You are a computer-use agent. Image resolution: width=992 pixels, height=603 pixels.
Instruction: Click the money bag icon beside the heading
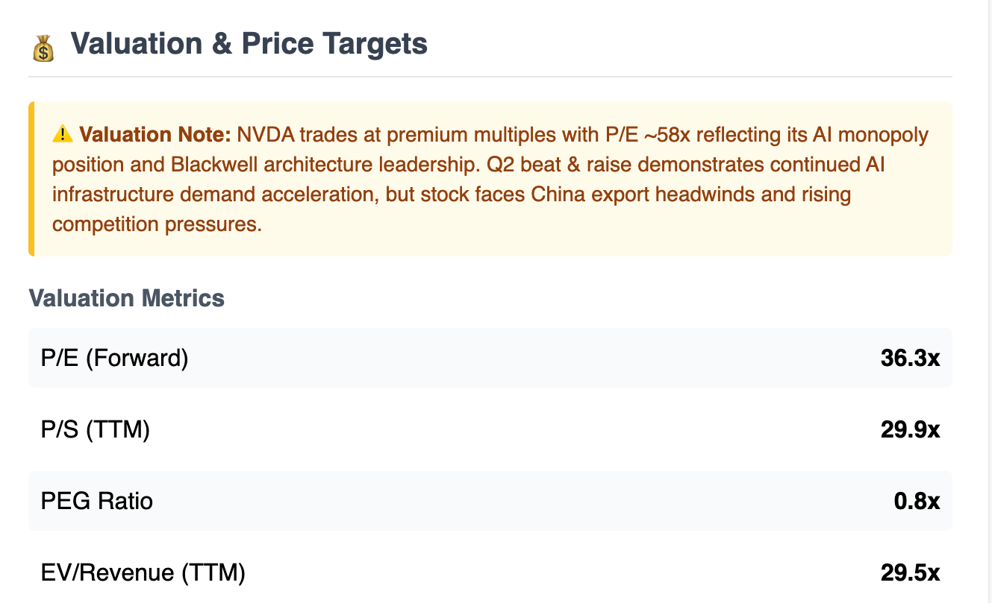pyautogui.click(x=44, y=49)
